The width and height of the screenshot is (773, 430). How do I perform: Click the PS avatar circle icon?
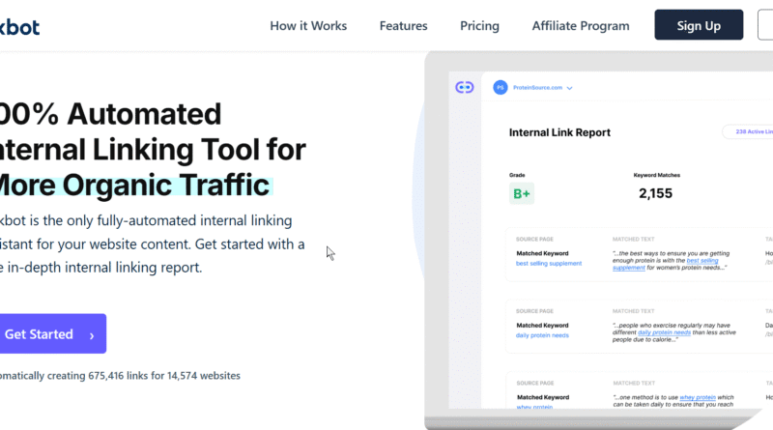coord(500,87)
